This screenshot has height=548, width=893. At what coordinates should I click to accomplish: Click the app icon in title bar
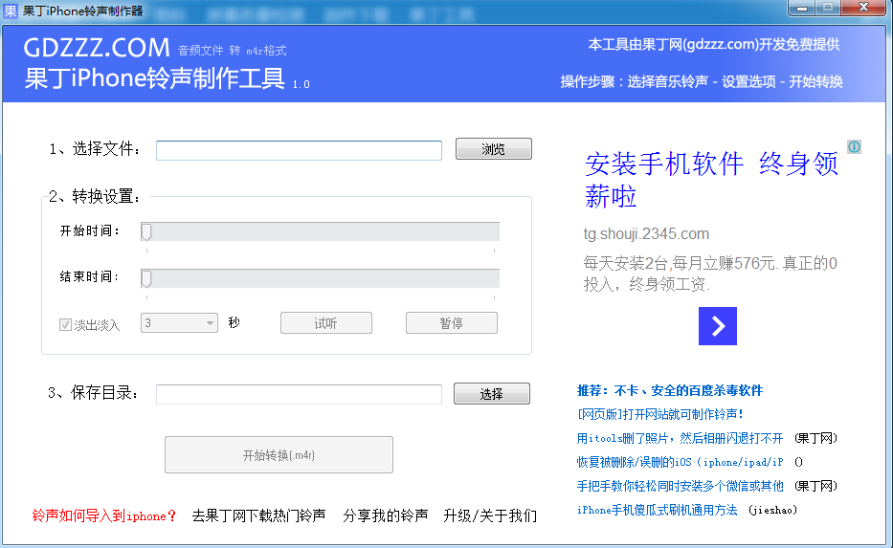coord(11,10)
